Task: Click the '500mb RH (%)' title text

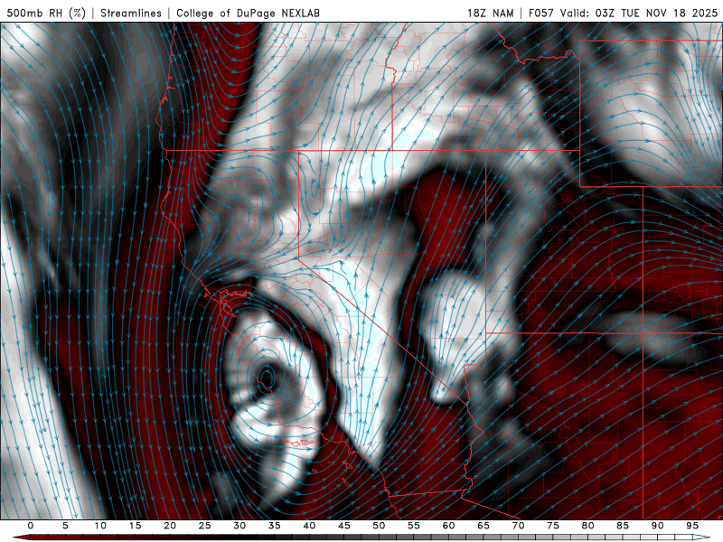Action: pos(46,13)
